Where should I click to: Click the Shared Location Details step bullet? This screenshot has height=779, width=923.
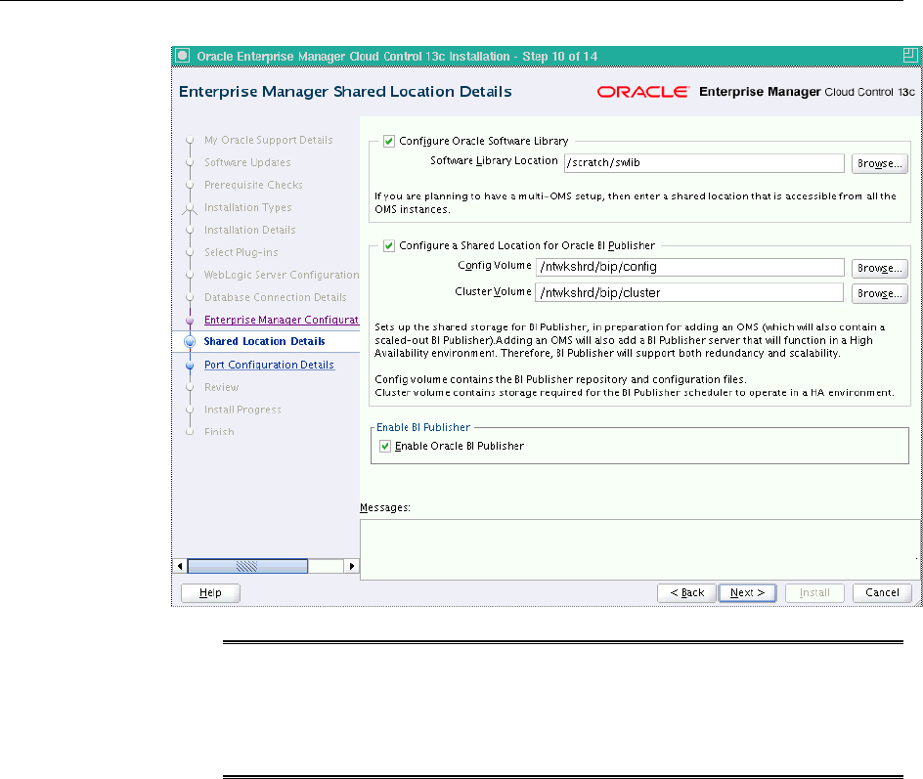pos(190,341)
